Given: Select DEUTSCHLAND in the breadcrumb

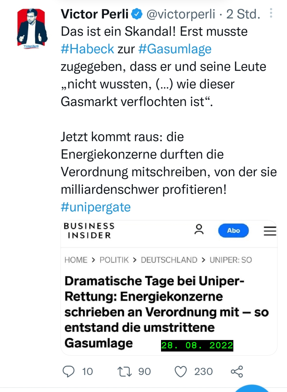Looking at the screenshot, I should coord(169,260).
